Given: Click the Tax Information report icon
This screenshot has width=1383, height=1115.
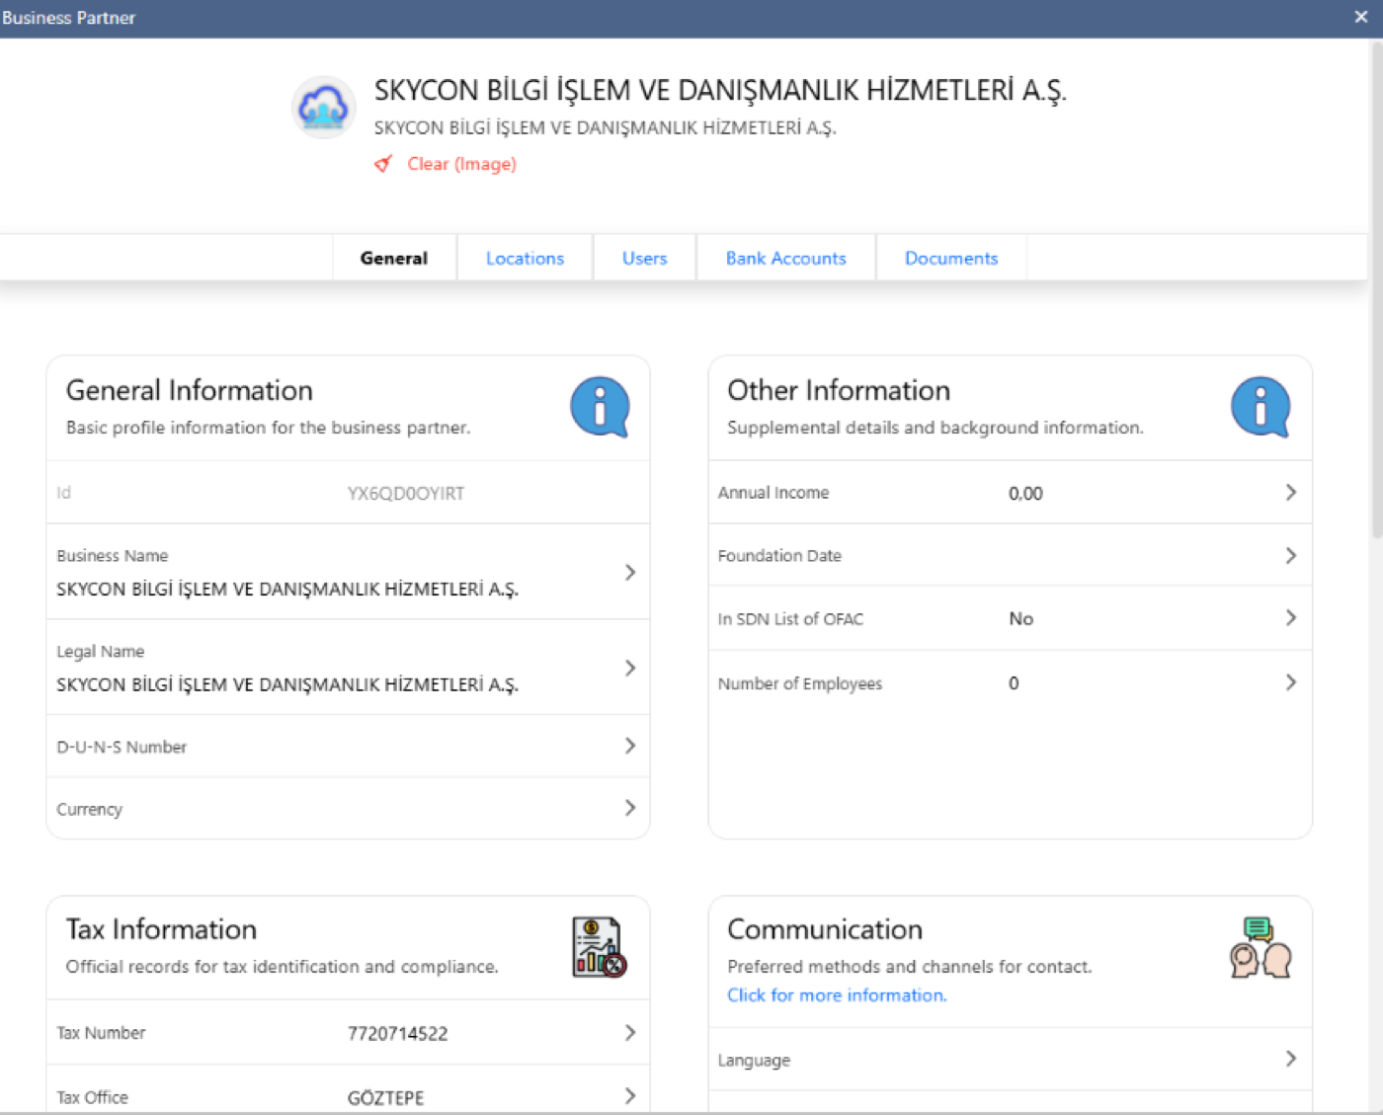Looking at the screenshot, I should point(600,947).
